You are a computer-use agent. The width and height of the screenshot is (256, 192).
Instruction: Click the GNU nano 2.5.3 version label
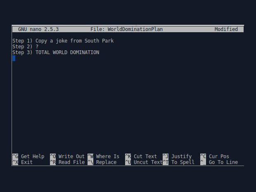tap(38, 29)
